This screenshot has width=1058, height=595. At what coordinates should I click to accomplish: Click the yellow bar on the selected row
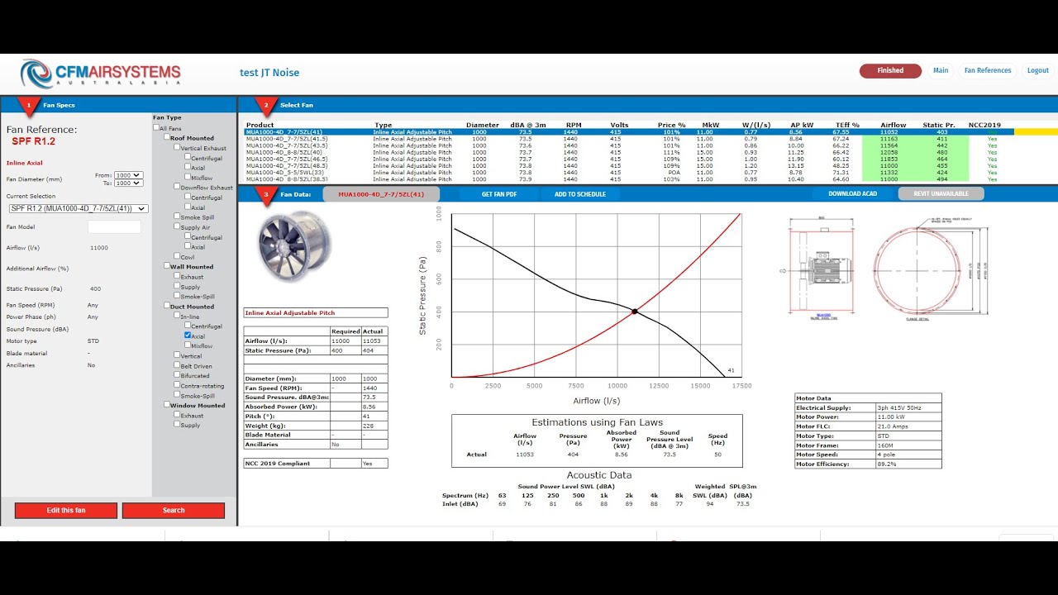tap(1036, 132)
